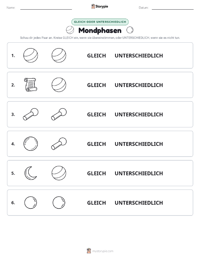Select GLEICH for question 3
The image size is (200, 259).
pos(96,114)
